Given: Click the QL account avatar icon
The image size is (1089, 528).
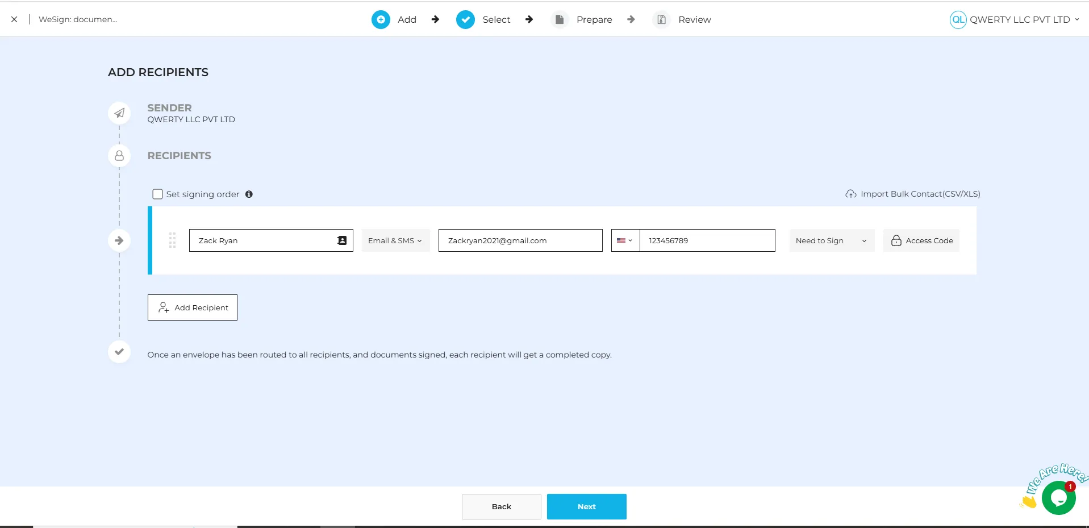Looking at the screenshot, I should click(x=958, y=20).
